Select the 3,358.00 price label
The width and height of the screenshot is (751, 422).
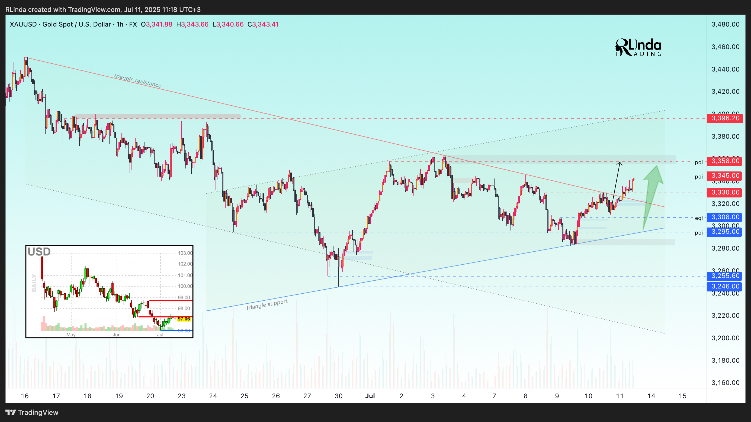(725, 161)
